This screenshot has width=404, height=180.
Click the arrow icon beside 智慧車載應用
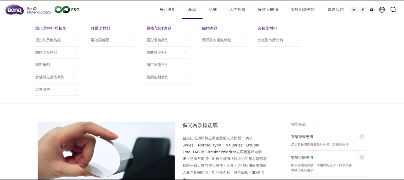pyautogui.click(x=362, y=137)
